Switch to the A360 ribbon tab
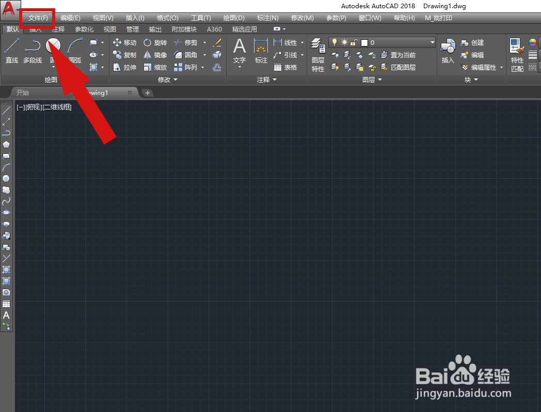This screenshot has height=412, width=541. [x=214, y=29]
